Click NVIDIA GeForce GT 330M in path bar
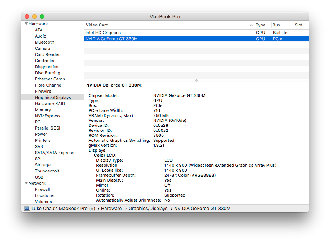The width and height of the screenshot is (330, 243). click(x=202, y=209)
